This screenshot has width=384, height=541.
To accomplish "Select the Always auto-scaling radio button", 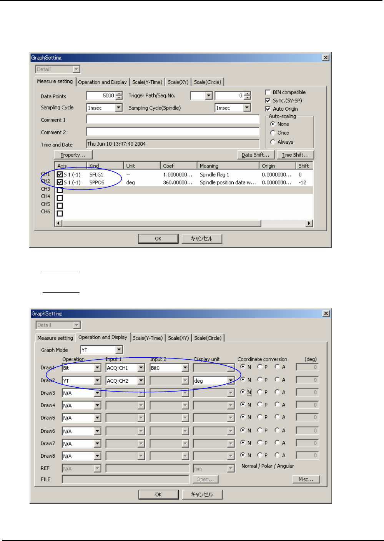I will pyautogui.click(x=273, y=142).
